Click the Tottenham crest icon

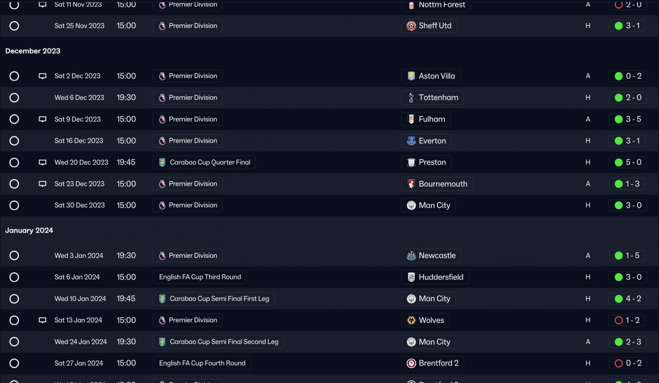(411, 98)
